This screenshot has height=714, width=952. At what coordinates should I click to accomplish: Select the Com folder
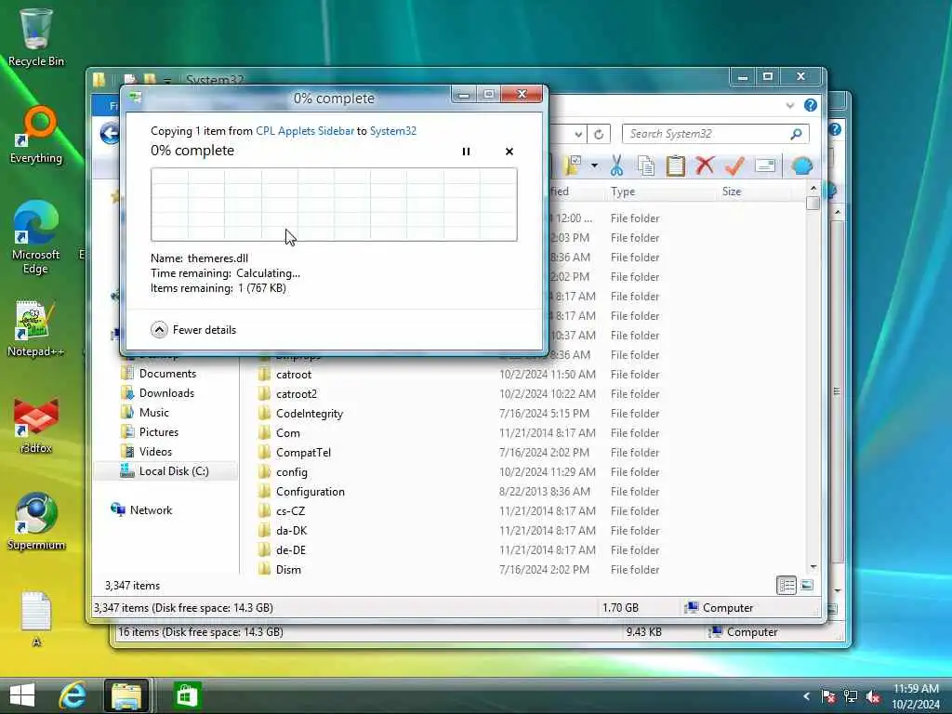(x=288, y=433)
